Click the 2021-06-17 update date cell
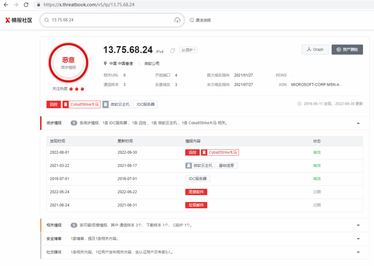374x266 pixels. (x=127, y=165)
